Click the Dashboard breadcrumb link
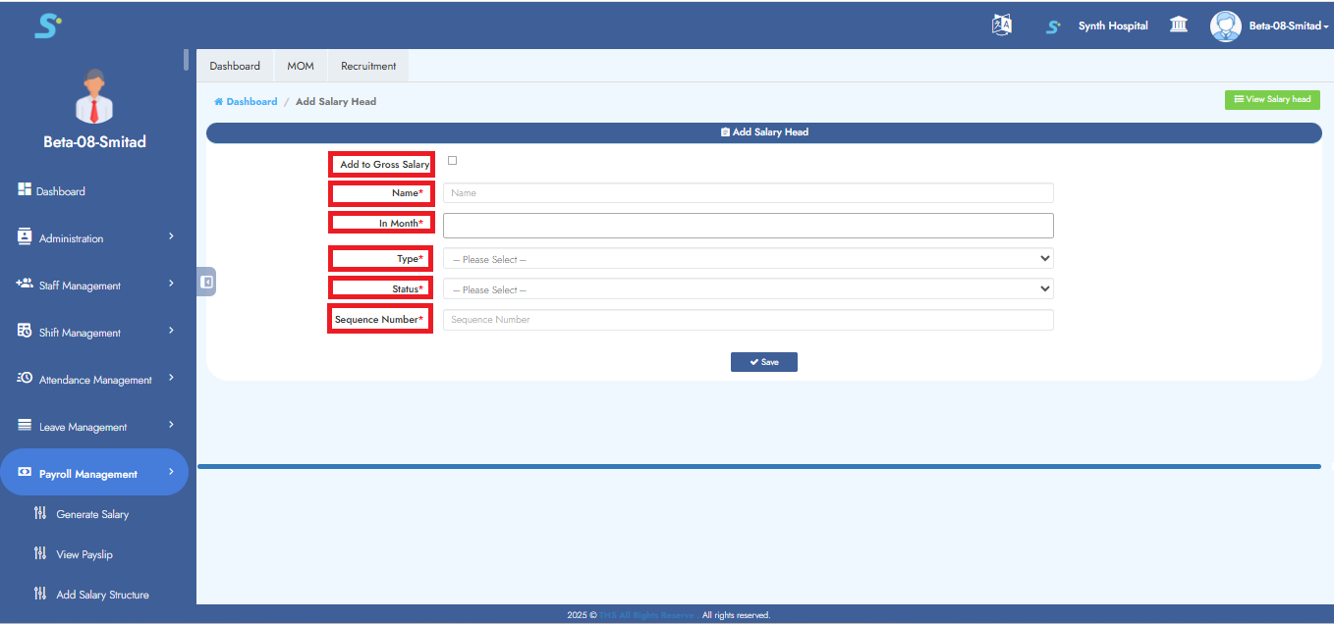 coord(251,101)
